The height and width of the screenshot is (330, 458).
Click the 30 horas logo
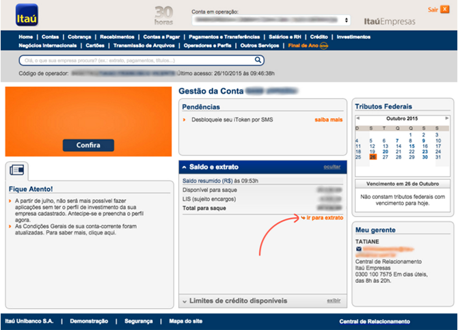coord(163,16)
